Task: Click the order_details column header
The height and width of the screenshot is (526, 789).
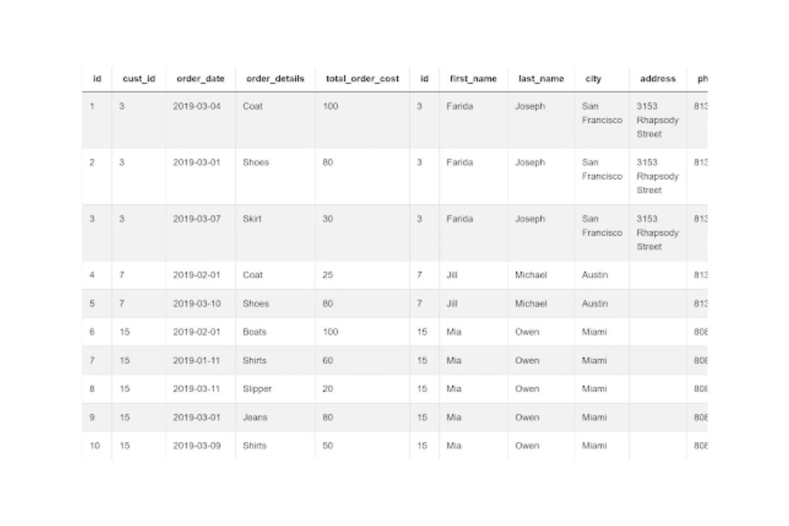Action: [275, 79]
